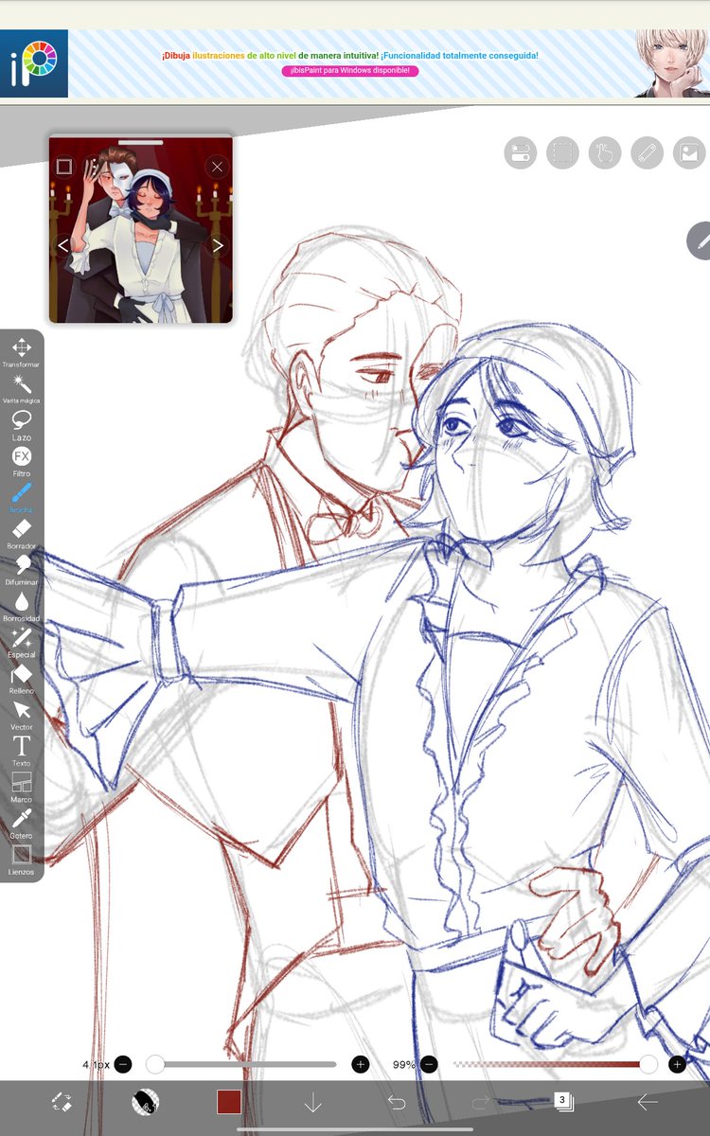Select the Brocha brush tool
This screenshot has width=710, height=1136.
22,497
